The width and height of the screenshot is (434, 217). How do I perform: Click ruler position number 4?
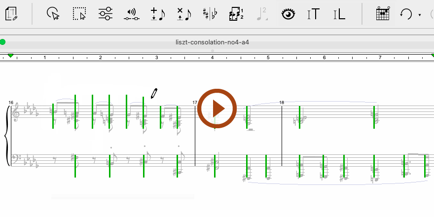212,58
